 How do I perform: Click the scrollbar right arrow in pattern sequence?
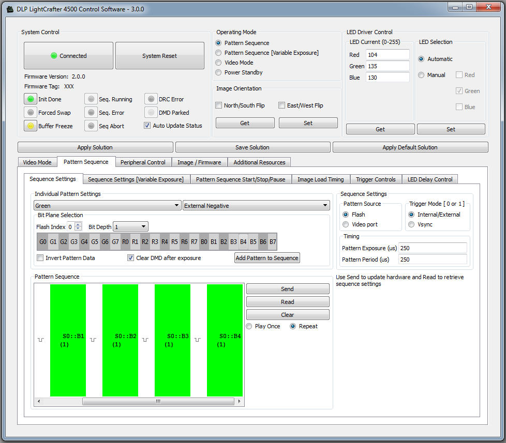click(239, 402)
